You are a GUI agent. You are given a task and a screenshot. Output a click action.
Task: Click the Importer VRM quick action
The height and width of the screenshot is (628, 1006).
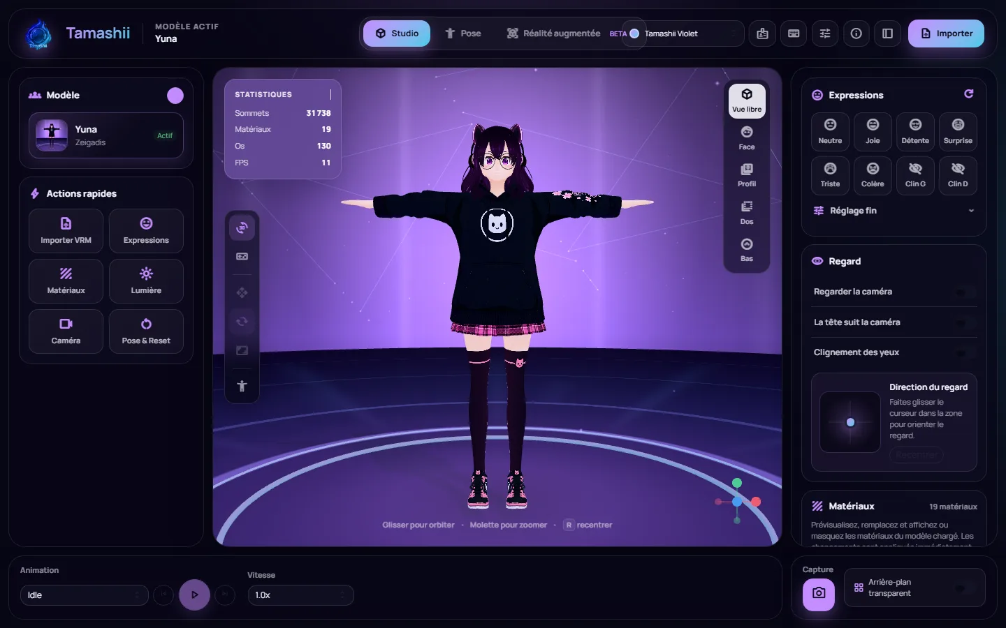tap(66, 231)
